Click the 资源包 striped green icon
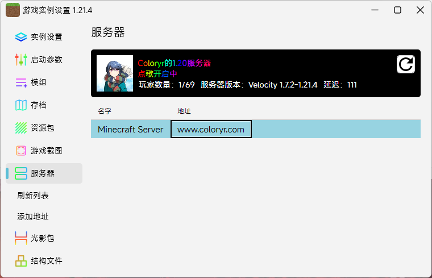This screenshot has height=278, width=432. click(21, 128)
